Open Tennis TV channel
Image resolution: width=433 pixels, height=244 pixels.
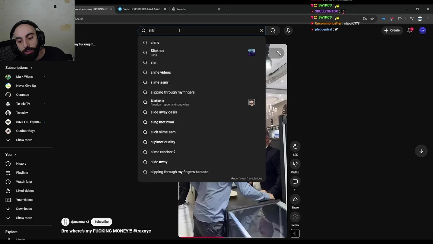click(x=25, y=104)
